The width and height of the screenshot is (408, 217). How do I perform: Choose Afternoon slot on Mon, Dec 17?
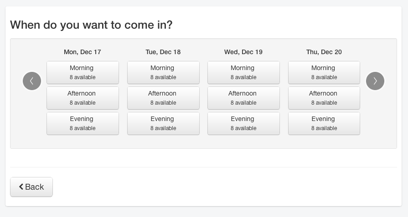click(83, 98)
